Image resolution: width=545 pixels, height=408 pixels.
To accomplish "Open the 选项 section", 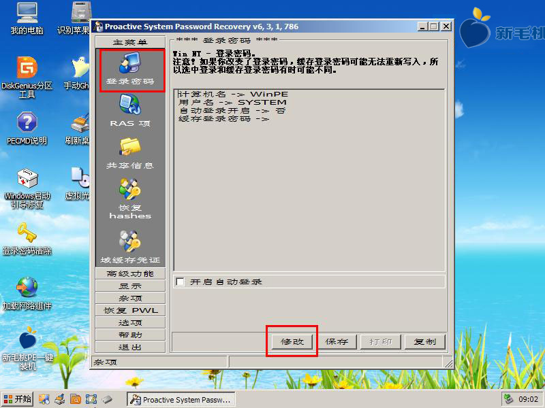I will (x=130, y=322).
